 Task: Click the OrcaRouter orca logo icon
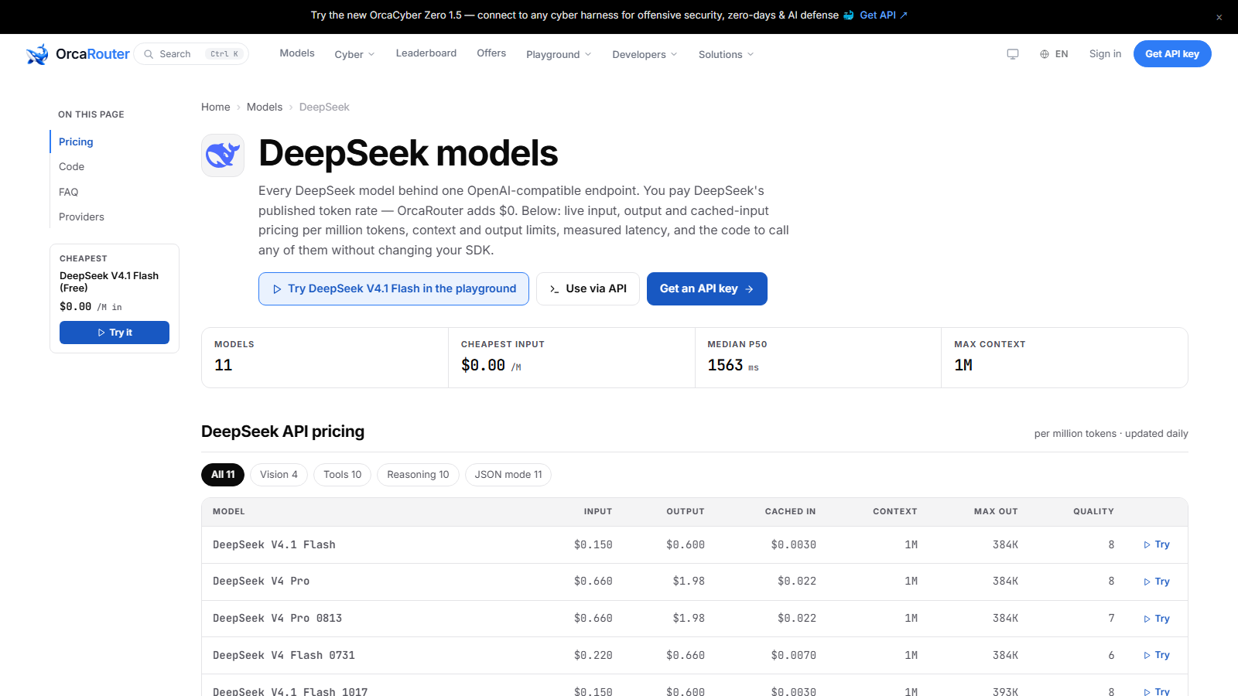tap(37, 54)
